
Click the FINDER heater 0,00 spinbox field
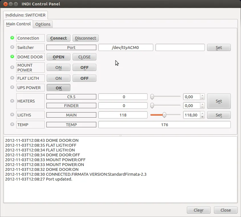click(x=192, y=106)
